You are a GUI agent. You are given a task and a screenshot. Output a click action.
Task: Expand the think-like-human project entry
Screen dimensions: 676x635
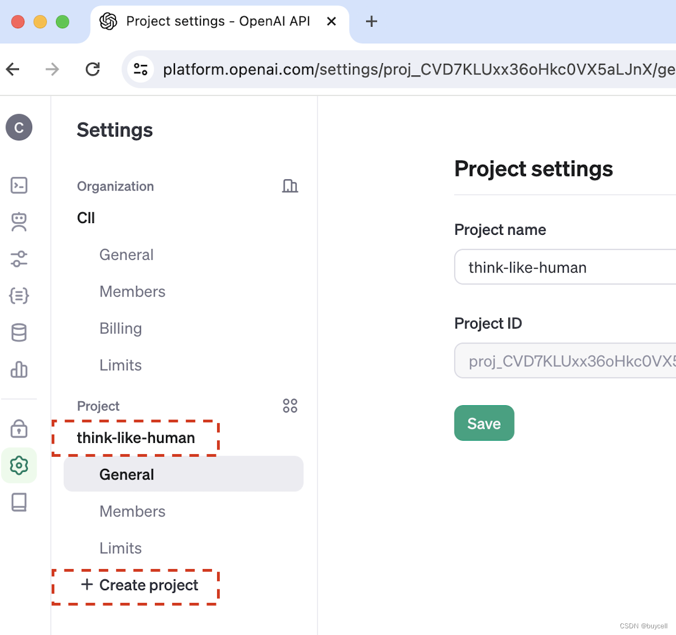136,437
